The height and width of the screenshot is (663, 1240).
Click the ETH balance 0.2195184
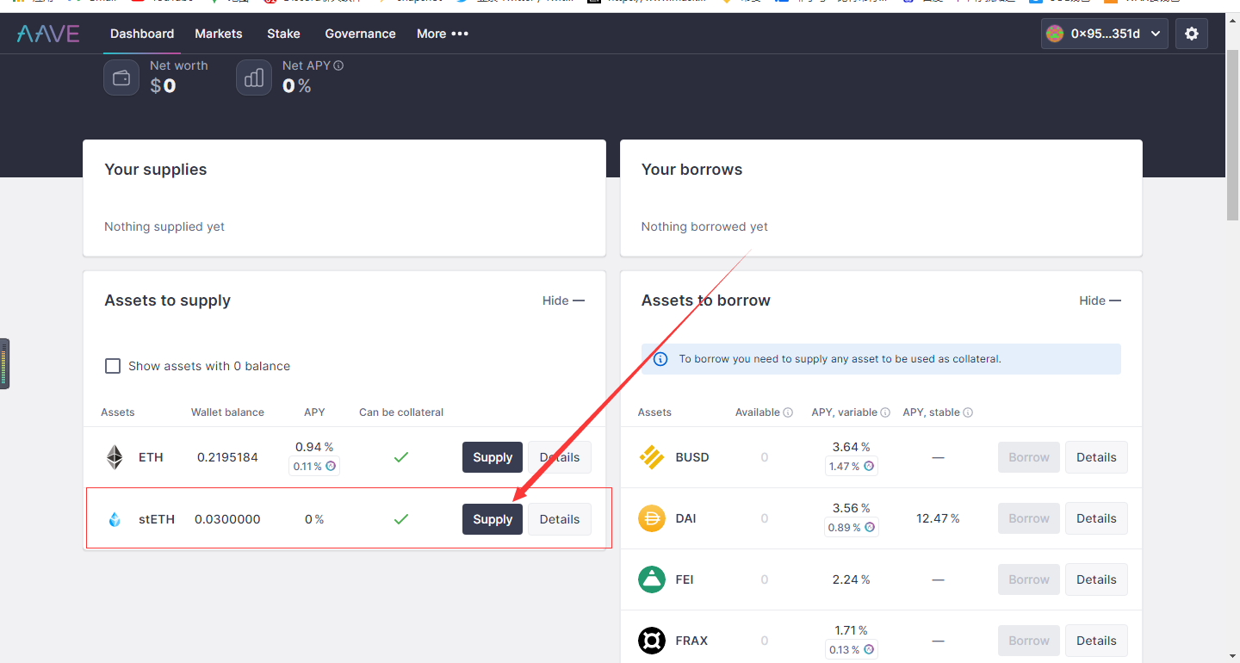pos(227,457)
